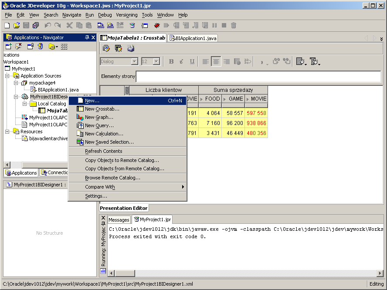The height and width of the screenshot is (290, 387).
Task: Choose New Crosstab from context menu
Action: click(x=127, y=109)
